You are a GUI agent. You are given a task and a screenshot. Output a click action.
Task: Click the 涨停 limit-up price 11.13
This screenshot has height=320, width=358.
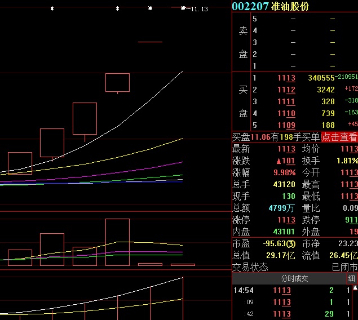pos(286,220)
